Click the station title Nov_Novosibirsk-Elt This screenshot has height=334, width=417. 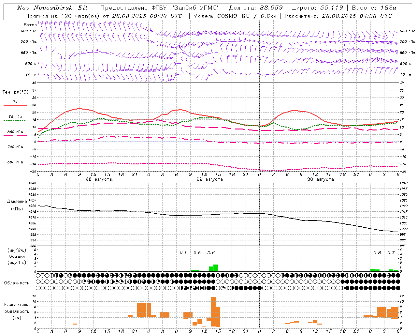pos(52,8)
